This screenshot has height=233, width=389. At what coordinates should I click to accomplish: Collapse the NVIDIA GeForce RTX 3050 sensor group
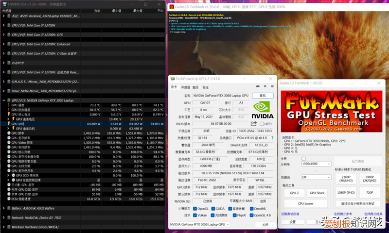[4, 100]
